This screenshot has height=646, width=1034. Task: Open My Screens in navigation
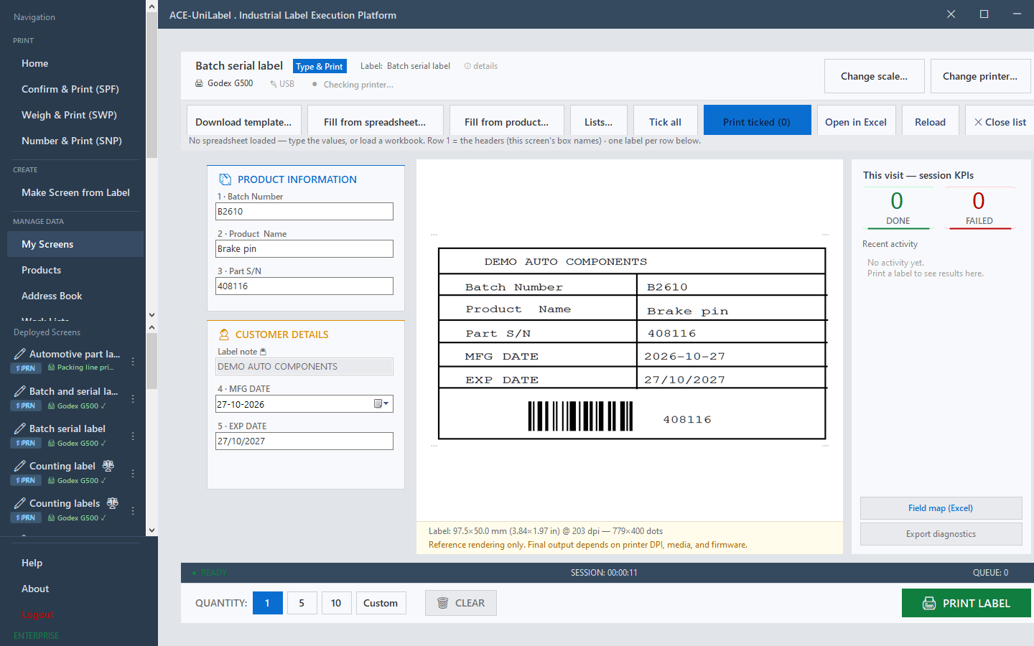point(75,244)
